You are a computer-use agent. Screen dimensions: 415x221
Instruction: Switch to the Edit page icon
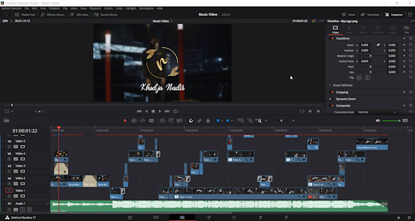[182, 217]
